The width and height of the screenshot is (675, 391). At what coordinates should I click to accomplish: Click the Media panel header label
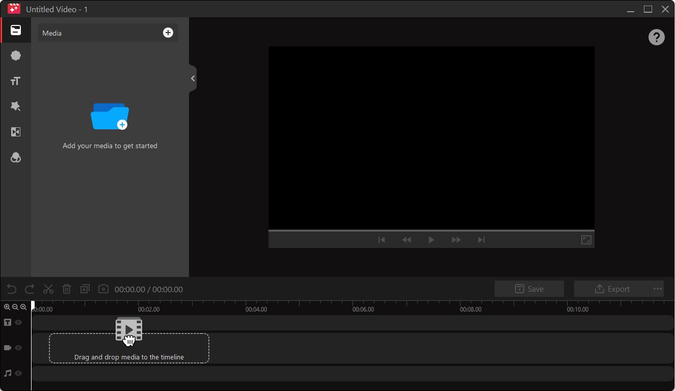tap(52, 33)
